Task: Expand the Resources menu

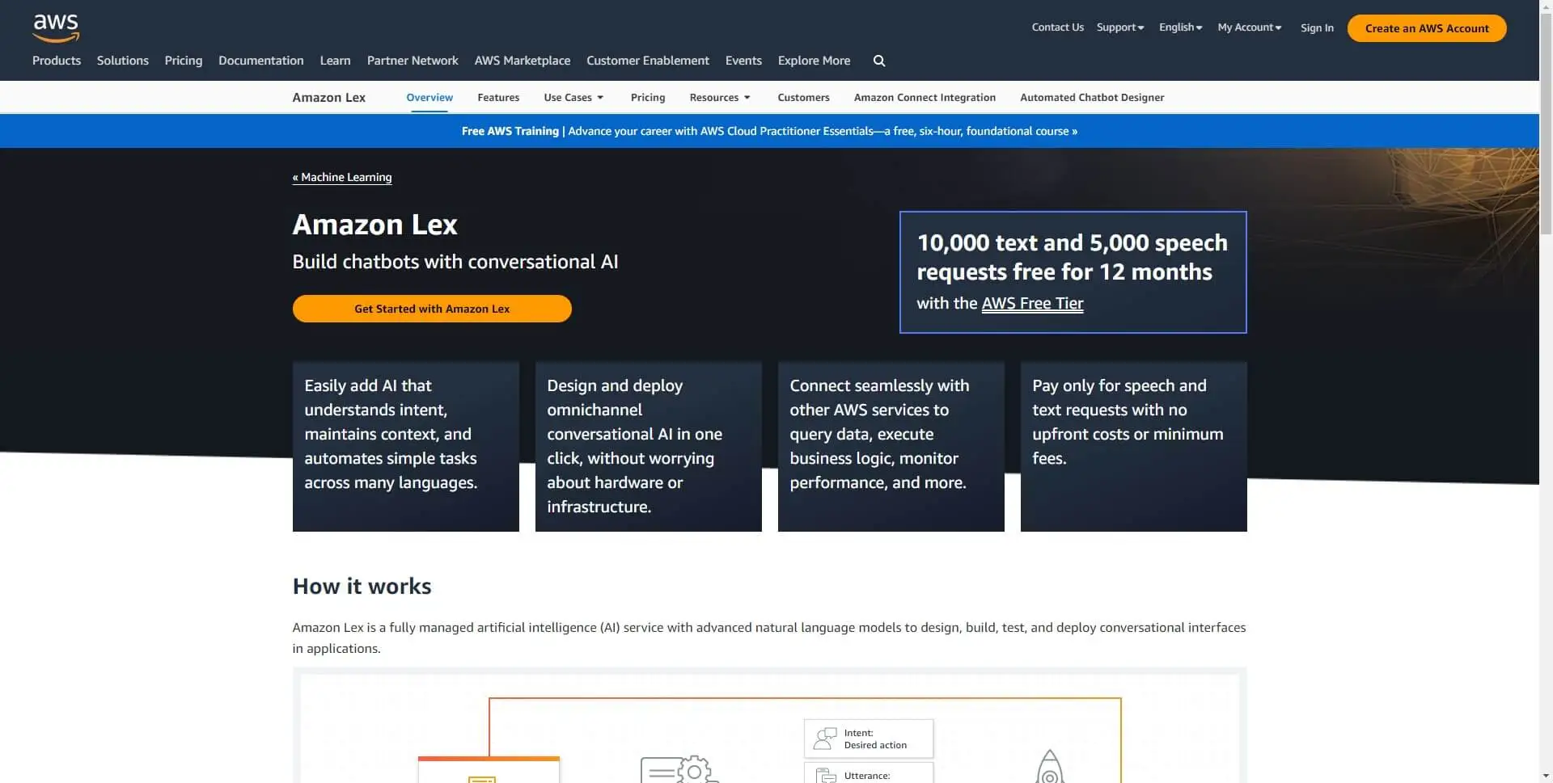Action: (720, 97)
